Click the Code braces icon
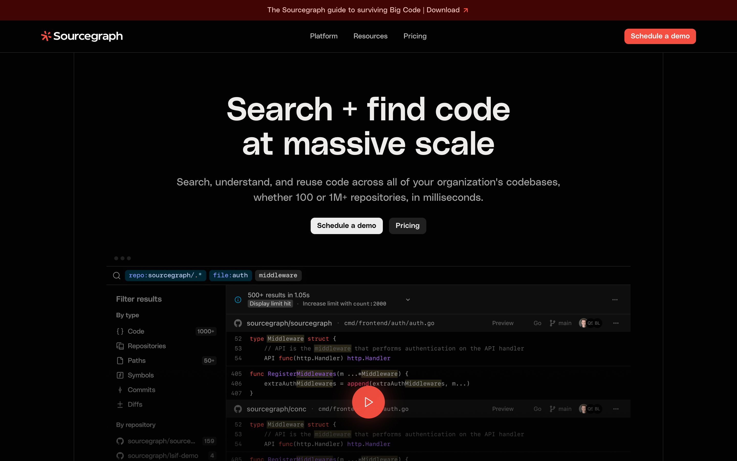 (x=120, y=331)
